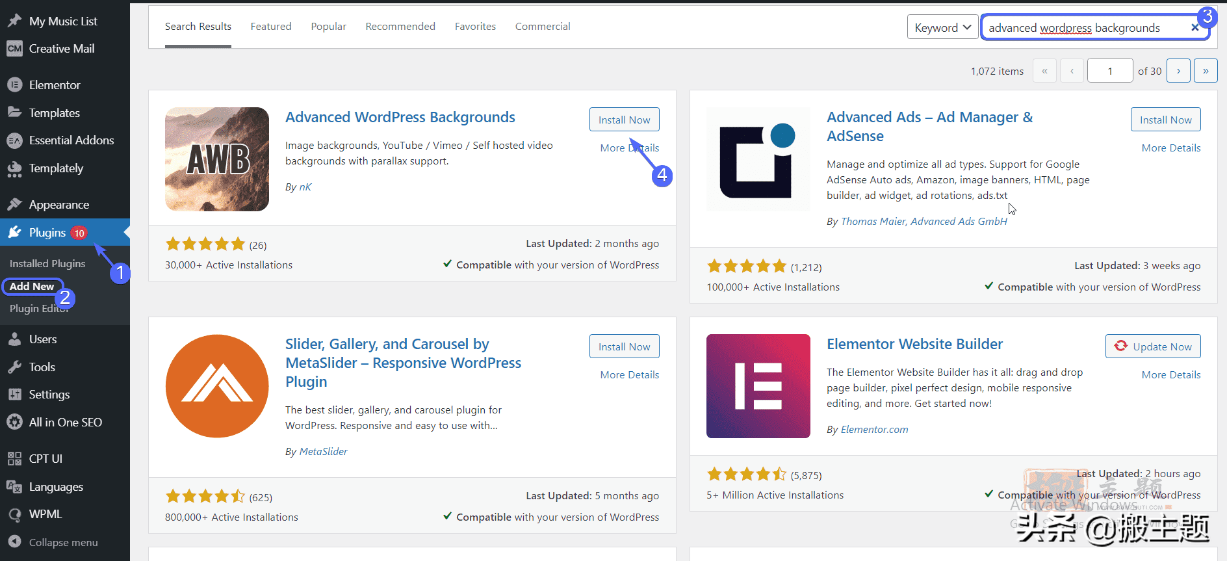Viewport: 1227px width, 561px height.
Task: Switch to the Commercial tab
Action: pos(543,27)
